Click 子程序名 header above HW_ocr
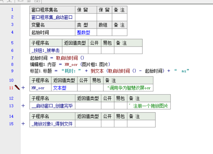Viewport: 213px width, 154px height. (40, 80)
